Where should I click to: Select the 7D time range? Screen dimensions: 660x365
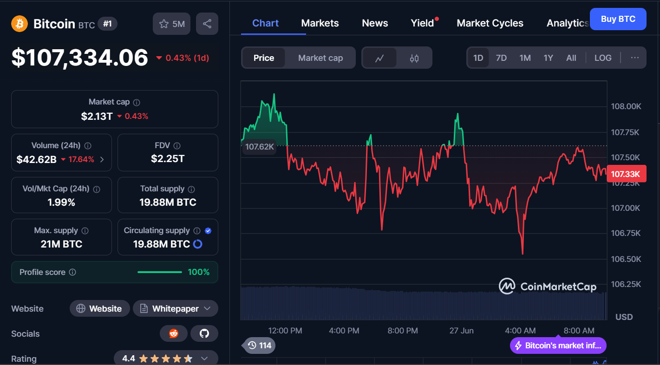[501, 58]
